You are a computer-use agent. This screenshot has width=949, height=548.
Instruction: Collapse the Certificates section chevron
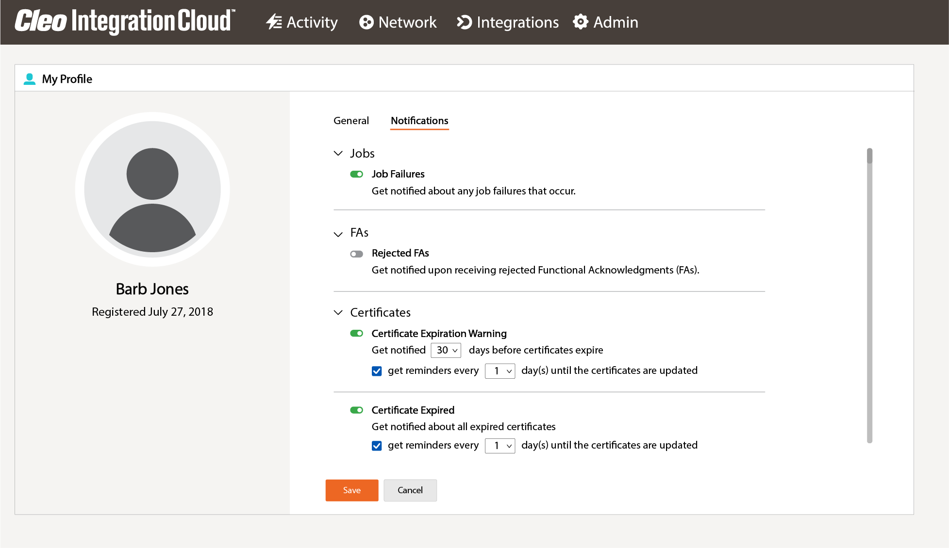pyautogui.click(x=338, y=312)
